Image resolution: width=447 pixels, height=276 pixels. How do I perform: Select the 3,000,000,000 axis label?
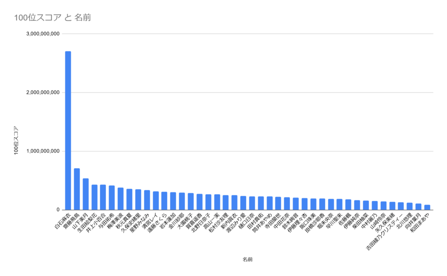click(x=43, y=34)
